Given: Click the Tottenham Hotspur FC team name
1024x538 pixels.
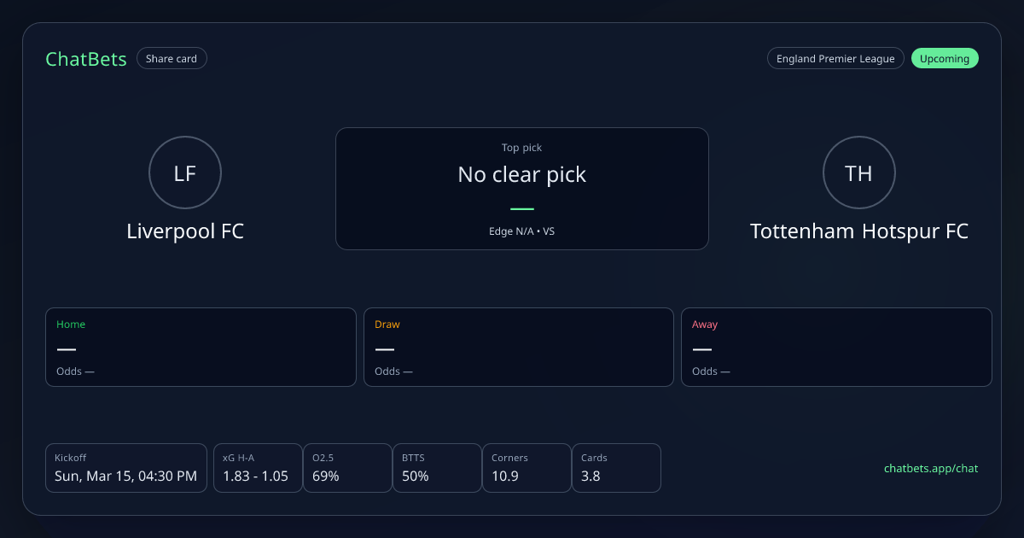Looking at the screenshot, I should click(x=858, y=231).
